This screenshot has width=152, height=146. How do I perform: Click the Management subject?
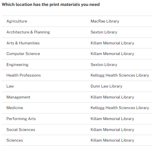tap(18, 97)
